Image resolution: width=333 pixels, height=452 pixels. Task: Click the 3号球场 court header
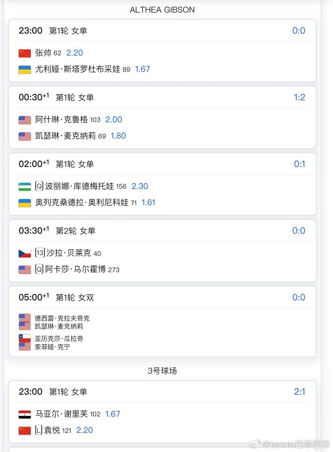click(162, 371)
